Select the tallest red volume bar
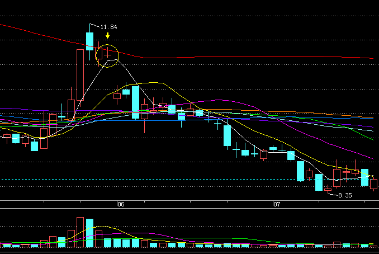The image size is (379, 254). click(x=80, y=232)
